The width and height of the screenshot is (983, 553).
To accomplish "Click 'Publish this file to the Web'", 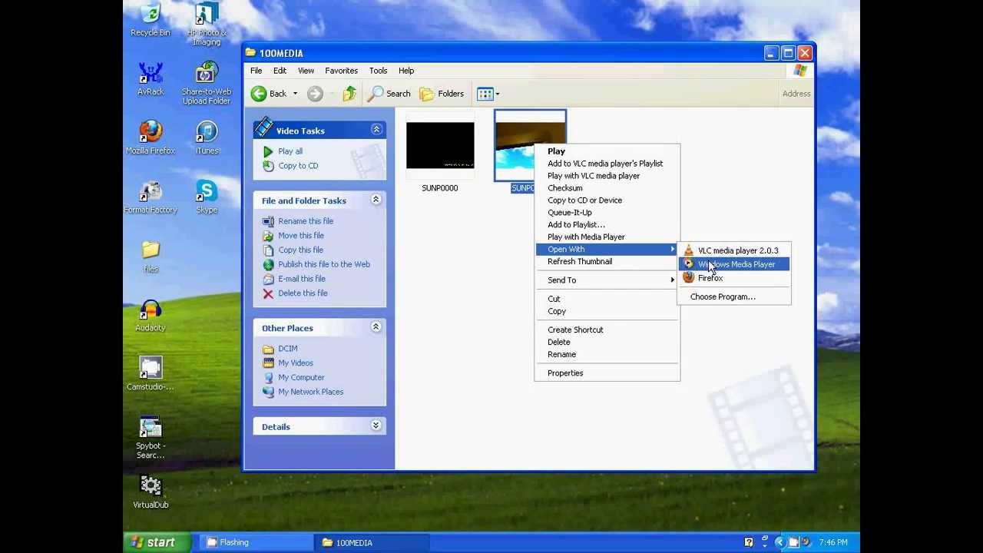I will pos(324,264).
